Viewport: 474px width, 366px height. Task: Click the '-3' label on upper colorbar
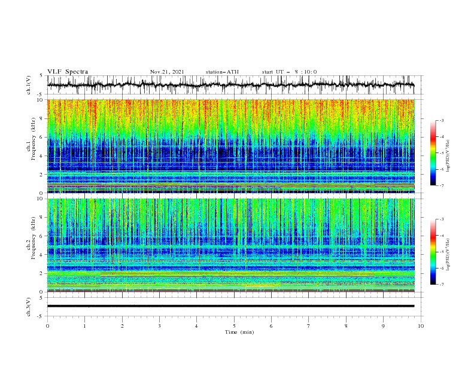(442, 120)
